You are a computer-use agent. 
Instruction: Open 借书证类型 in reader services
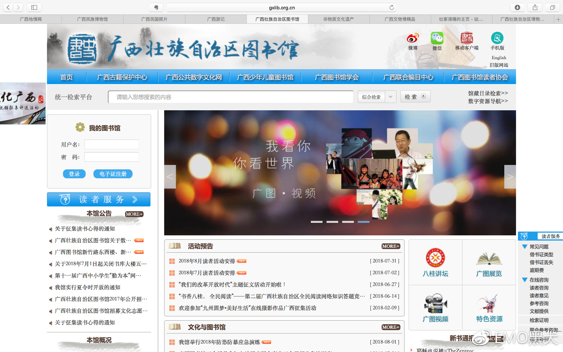(x=541, y=255)
